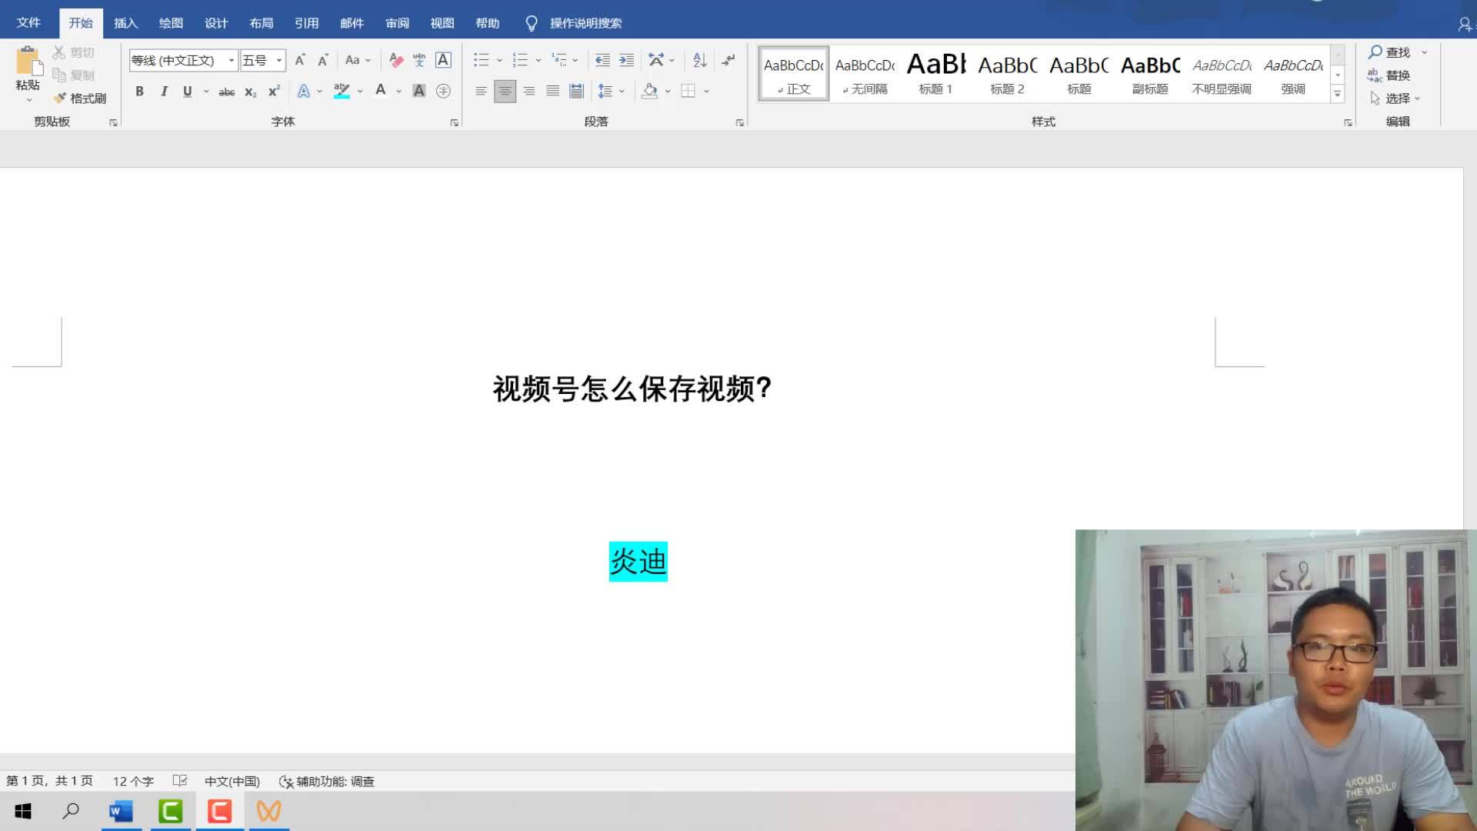1477x831 pixels.
Task: Apply the 标题 1 style
Action: click(935, 73)
